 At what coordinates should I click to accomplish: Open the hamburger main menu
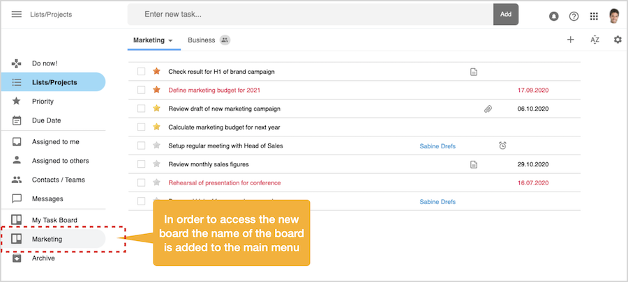17,15
